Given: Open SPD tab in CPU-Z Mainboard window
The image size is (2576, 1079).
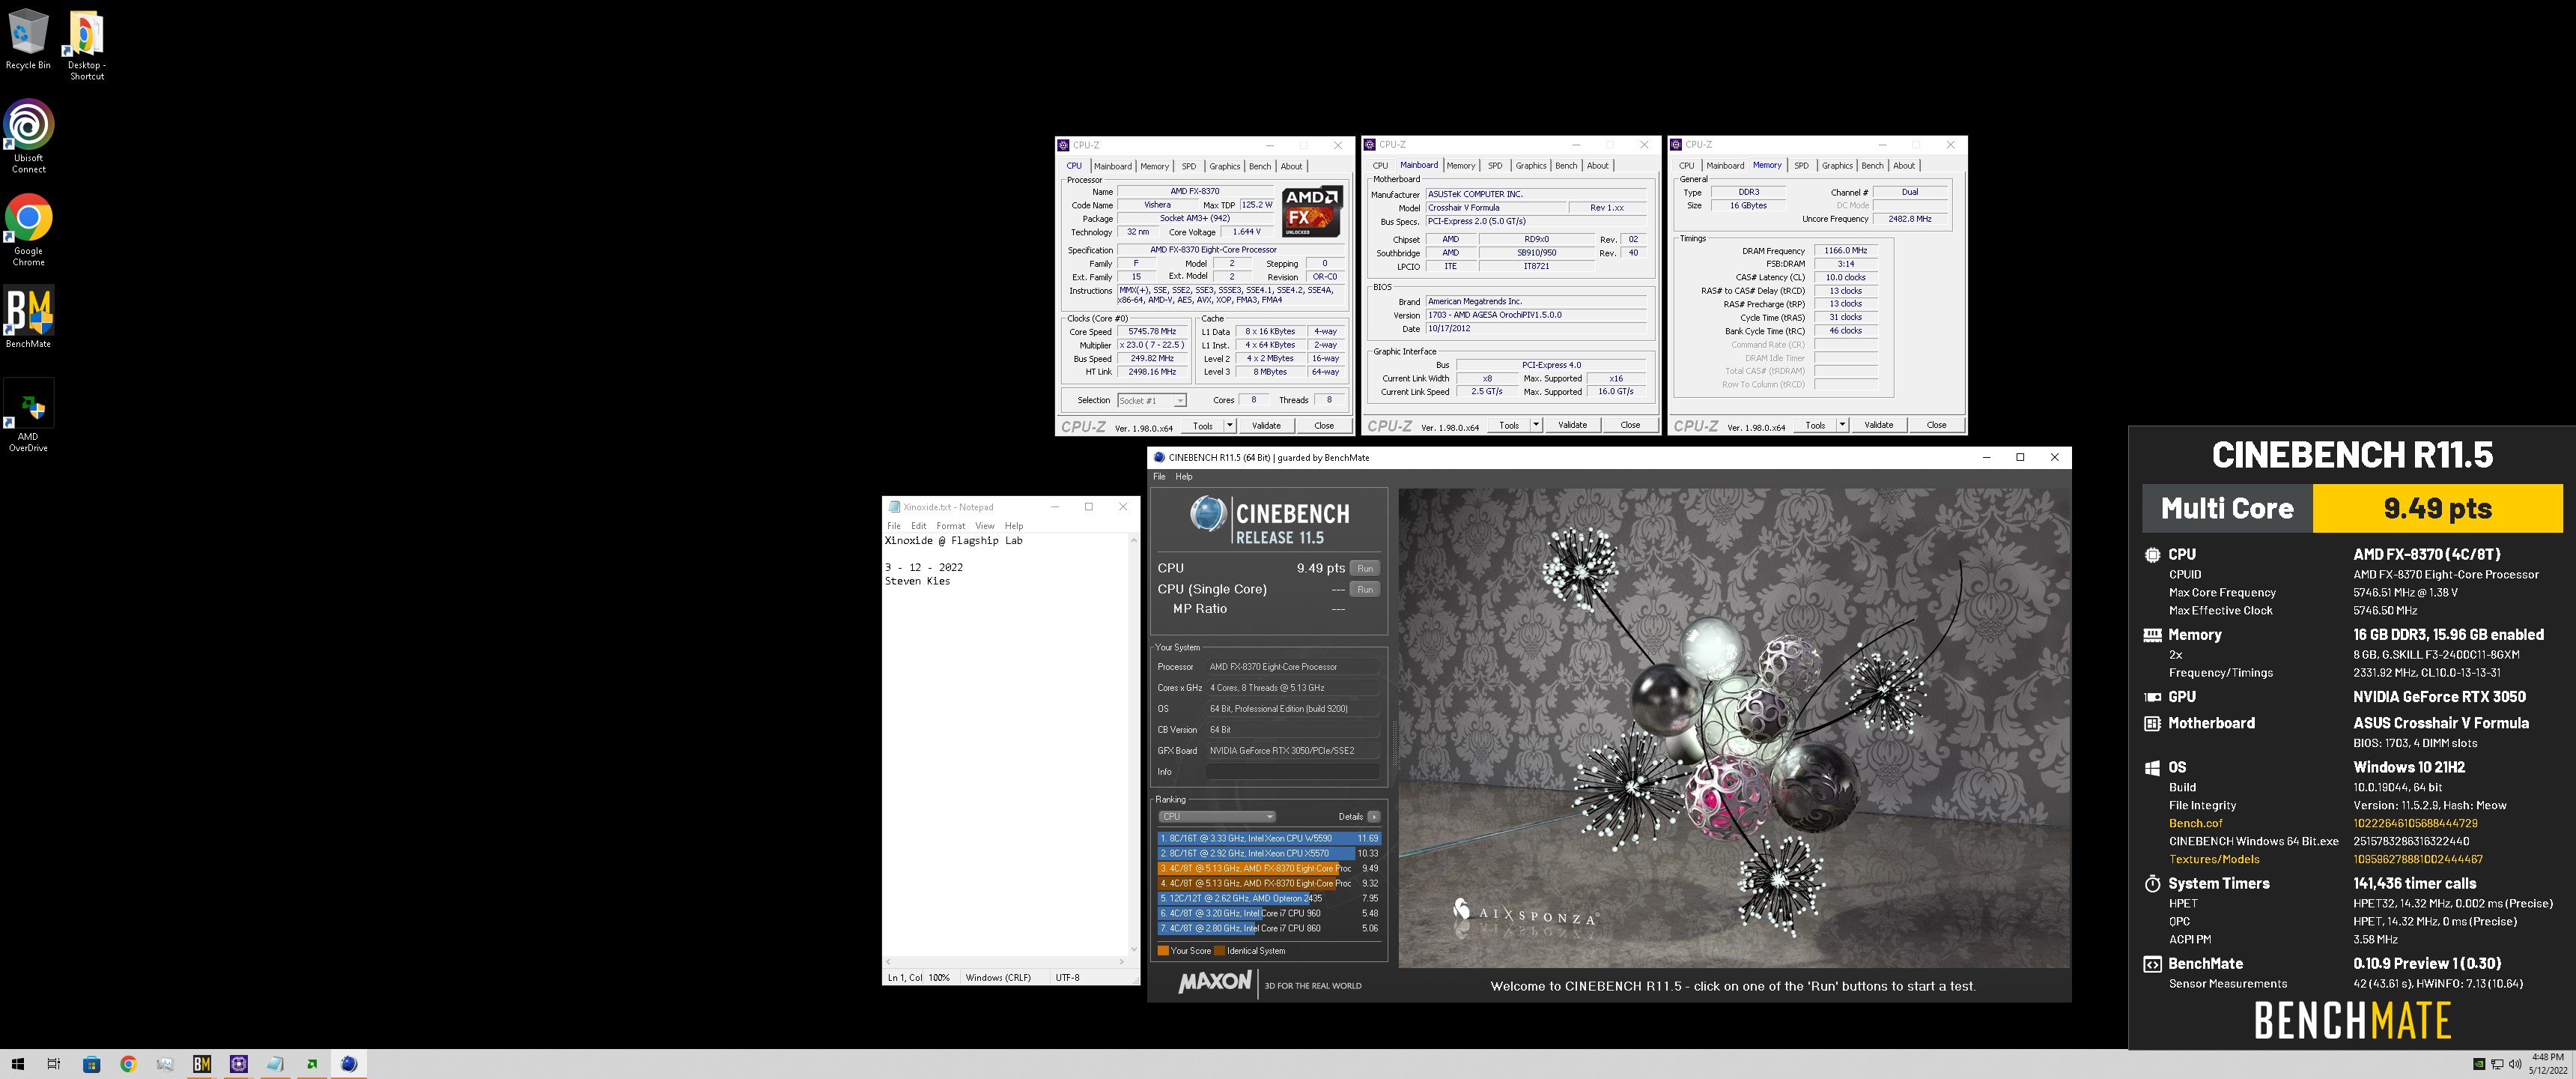Looking at the screenshot, I should pos(1495,166).
